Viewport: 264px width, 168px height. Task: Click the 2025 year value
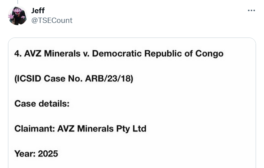(x=48, y=154)
